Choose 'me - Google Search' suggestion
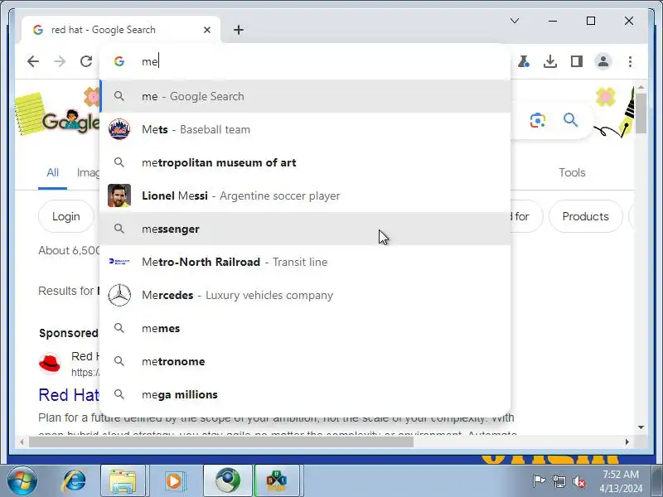Screen dimensions: 663x497 click(x=305, y=96)
